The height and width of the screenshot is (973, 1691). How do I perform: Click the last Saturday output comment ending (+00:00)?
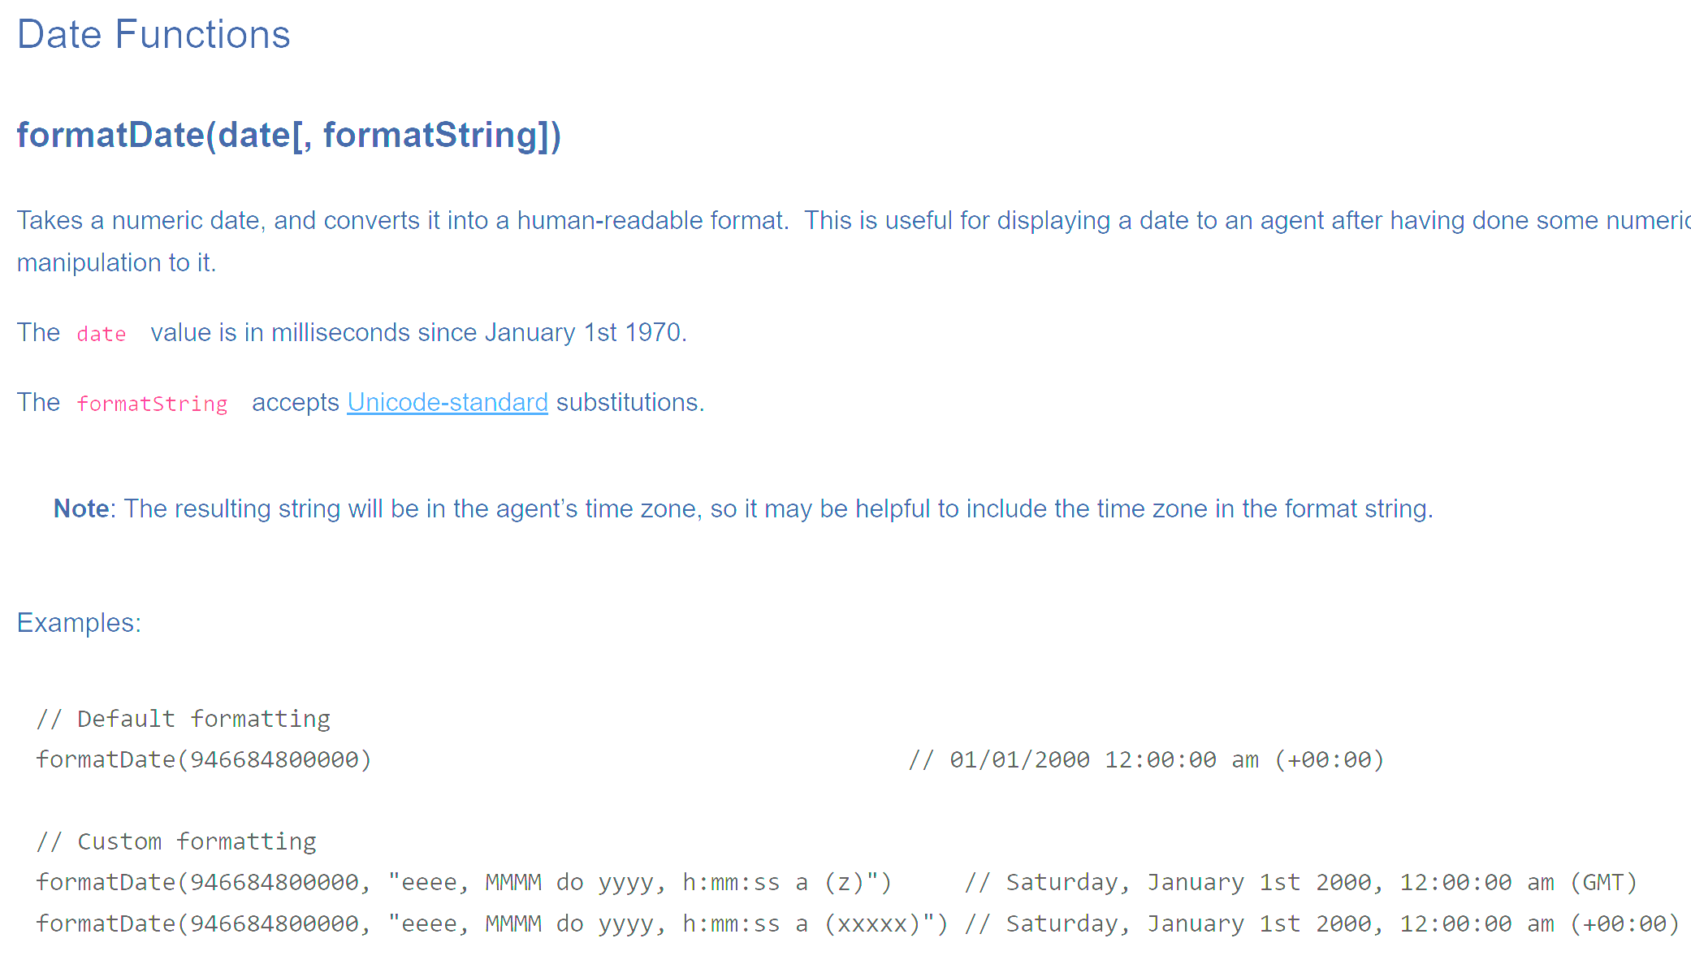[x=1321, y=923]
